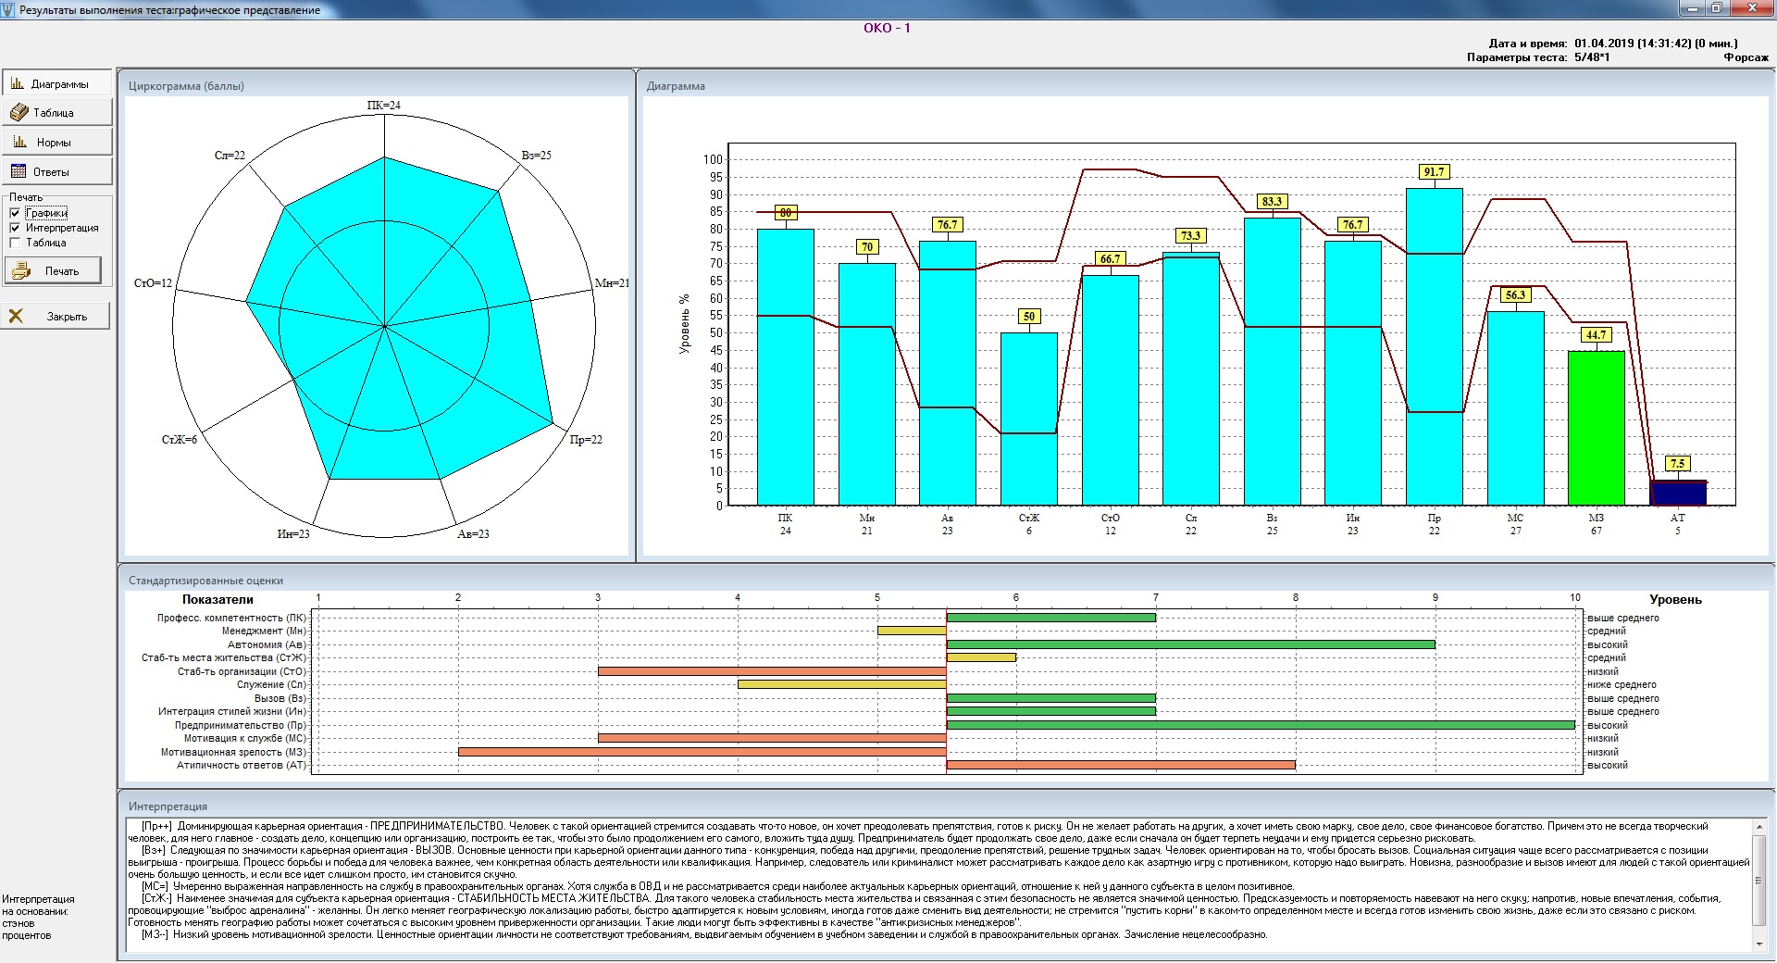Select the 91.7 value label above Пр bar

[1434, 172]
